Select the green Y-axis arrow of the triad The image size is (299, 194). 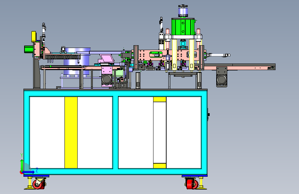pyautogui.click(x=22, y=165)
